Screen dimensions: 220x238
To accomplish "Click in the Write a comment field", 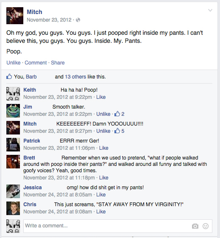I will point(118,226).
